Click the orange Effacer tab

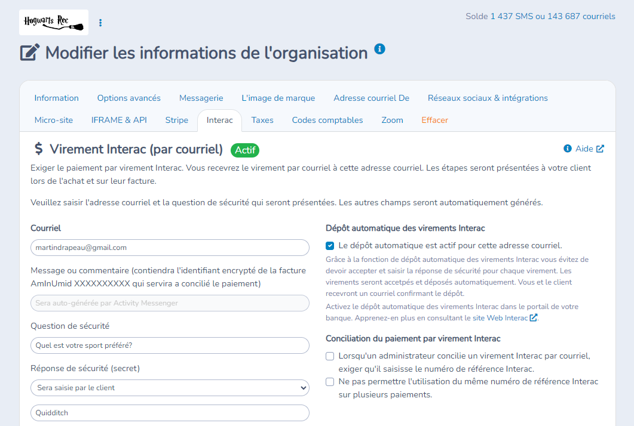click(434, 121)
